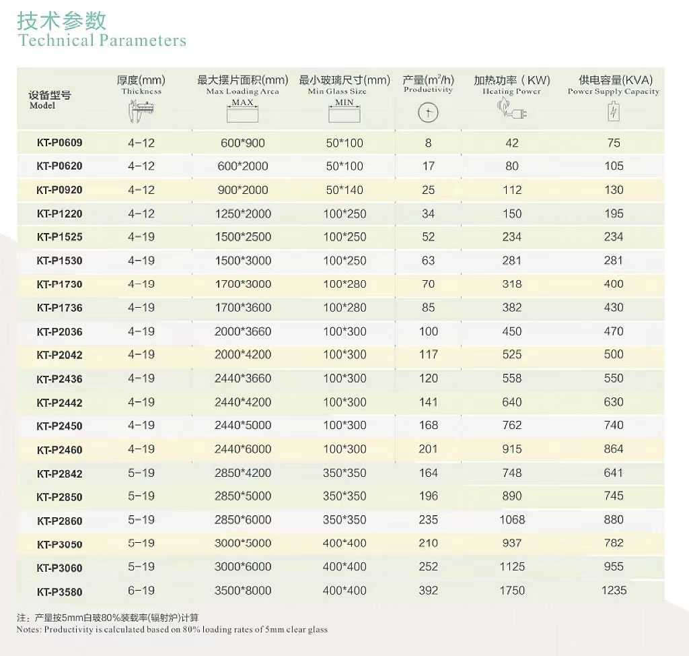Click the Chinese title '技术参数'
The image size is (689, 656).
click(62, 21)
